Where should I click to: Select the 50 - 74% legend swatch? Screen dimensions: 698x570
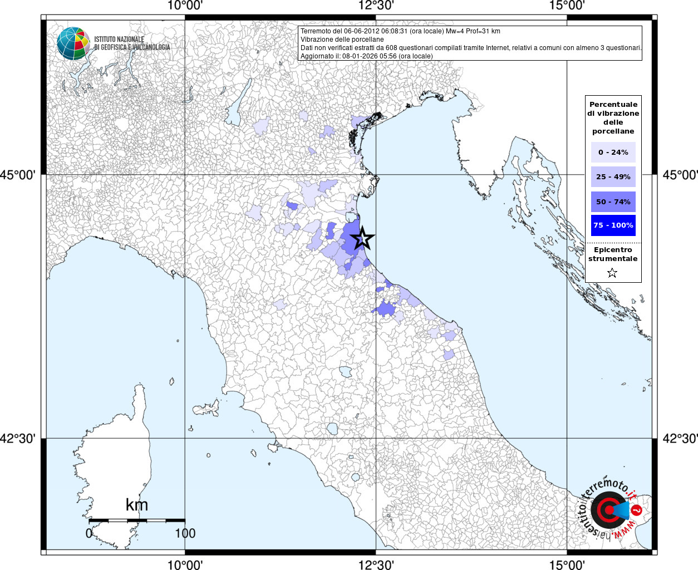613,202
